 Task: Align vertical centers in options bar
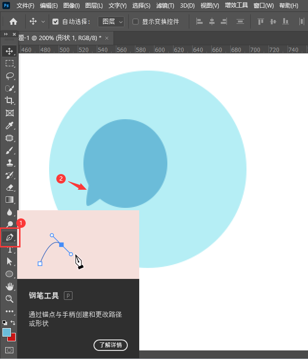[x=273, y=21]
